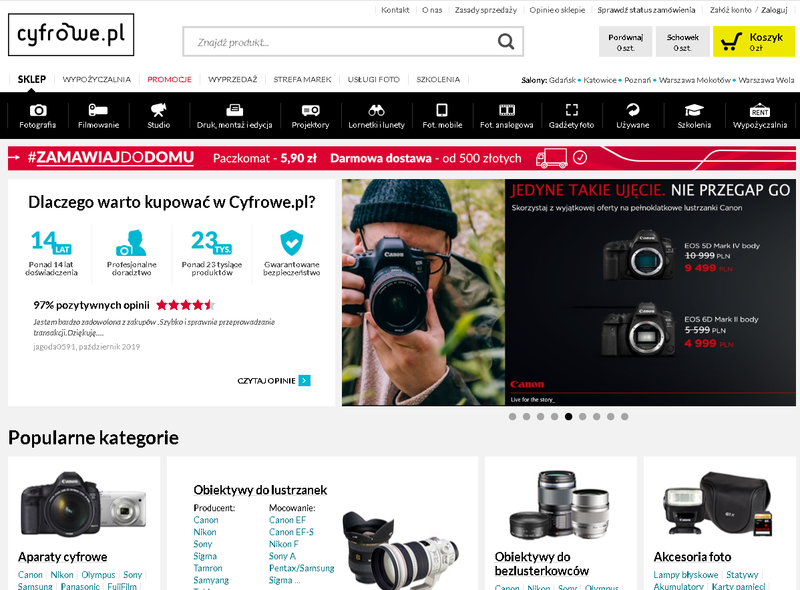Click the 14 LAT experience icon

51,242
